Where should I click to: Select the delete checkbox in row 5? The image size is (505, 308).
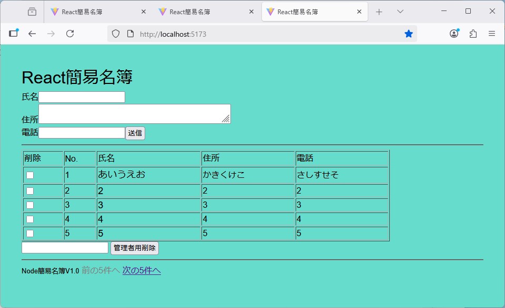click(30, 233)
